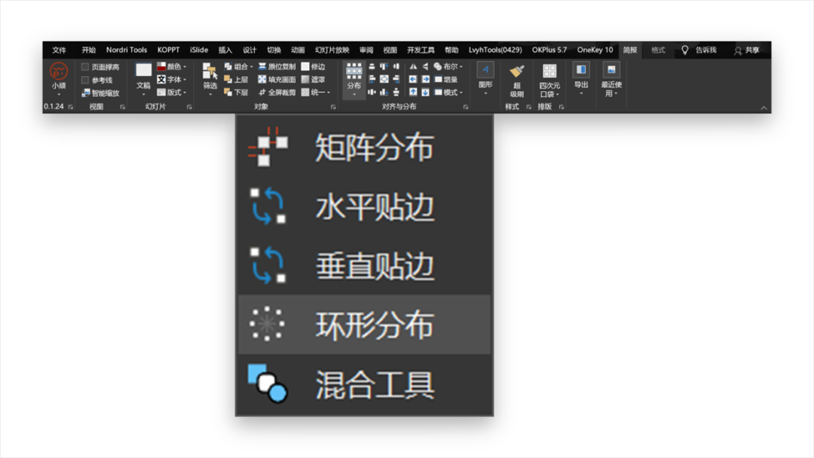Switch to the 切换 tab
The width and height of the screenshot is (814, 458).
pos(274,50)
